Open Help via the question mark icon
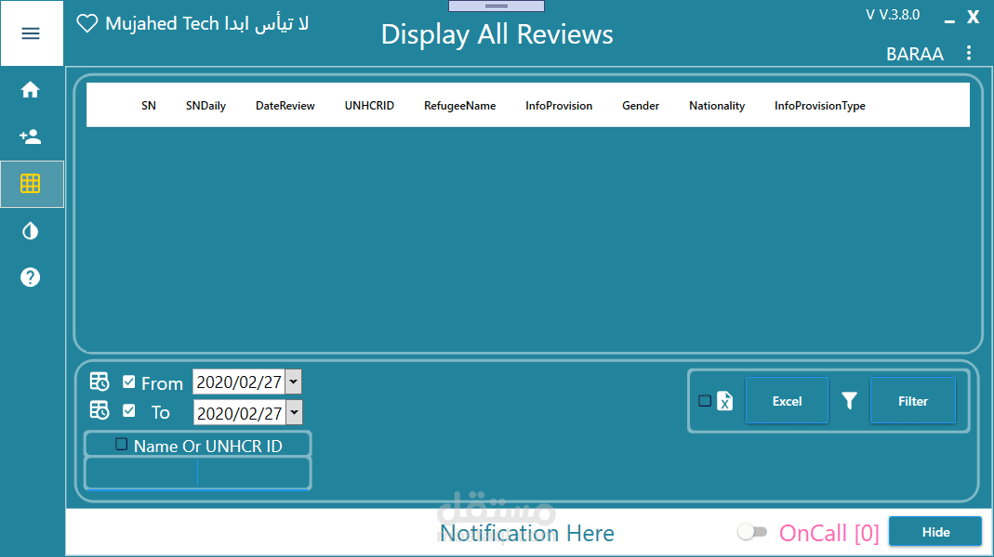The image size is (994, 557). pos(31,277)
